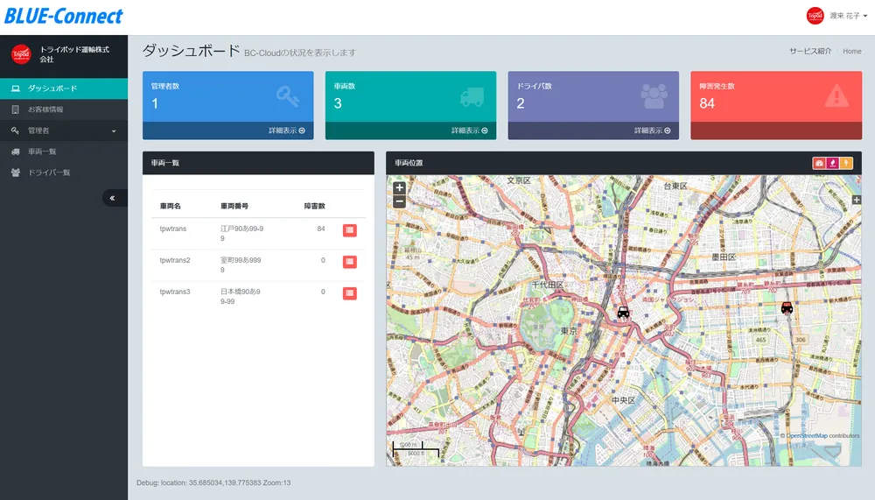The height and width of the screenshot is (500, 875).
Task: Open ダッシュボード in the sidebar
Action: point(64,88)
